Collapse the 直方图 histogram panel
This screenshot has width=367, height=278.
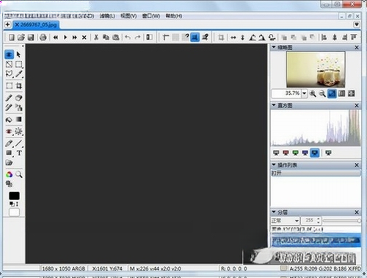pyautogui.click(x=274, y=105)
